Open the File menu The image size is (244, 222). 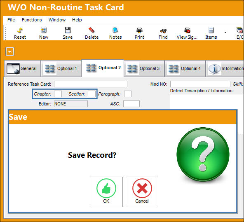11,20
